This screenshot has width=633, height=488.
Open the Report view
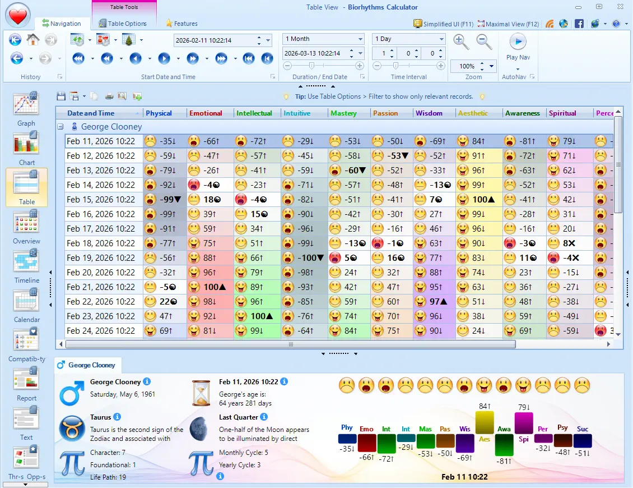click(x=25, y=381)
